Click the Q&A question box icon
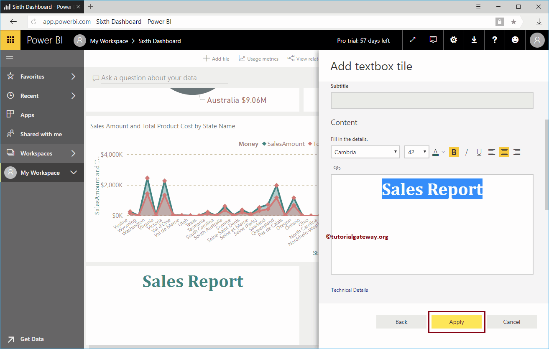 point(96,78)
